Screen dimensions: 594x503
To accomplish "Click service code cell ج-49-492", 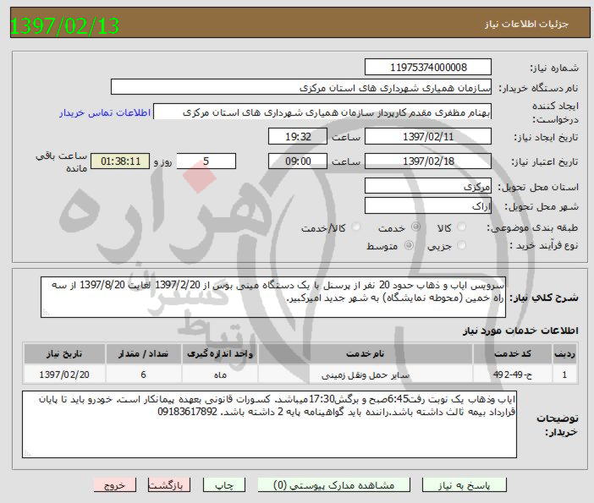I will [x=512, y=375].
